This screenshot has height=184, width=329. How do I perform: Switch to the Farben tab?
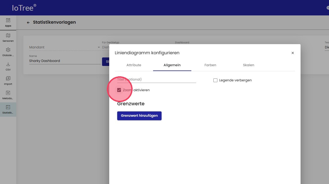tap(210, 65)
